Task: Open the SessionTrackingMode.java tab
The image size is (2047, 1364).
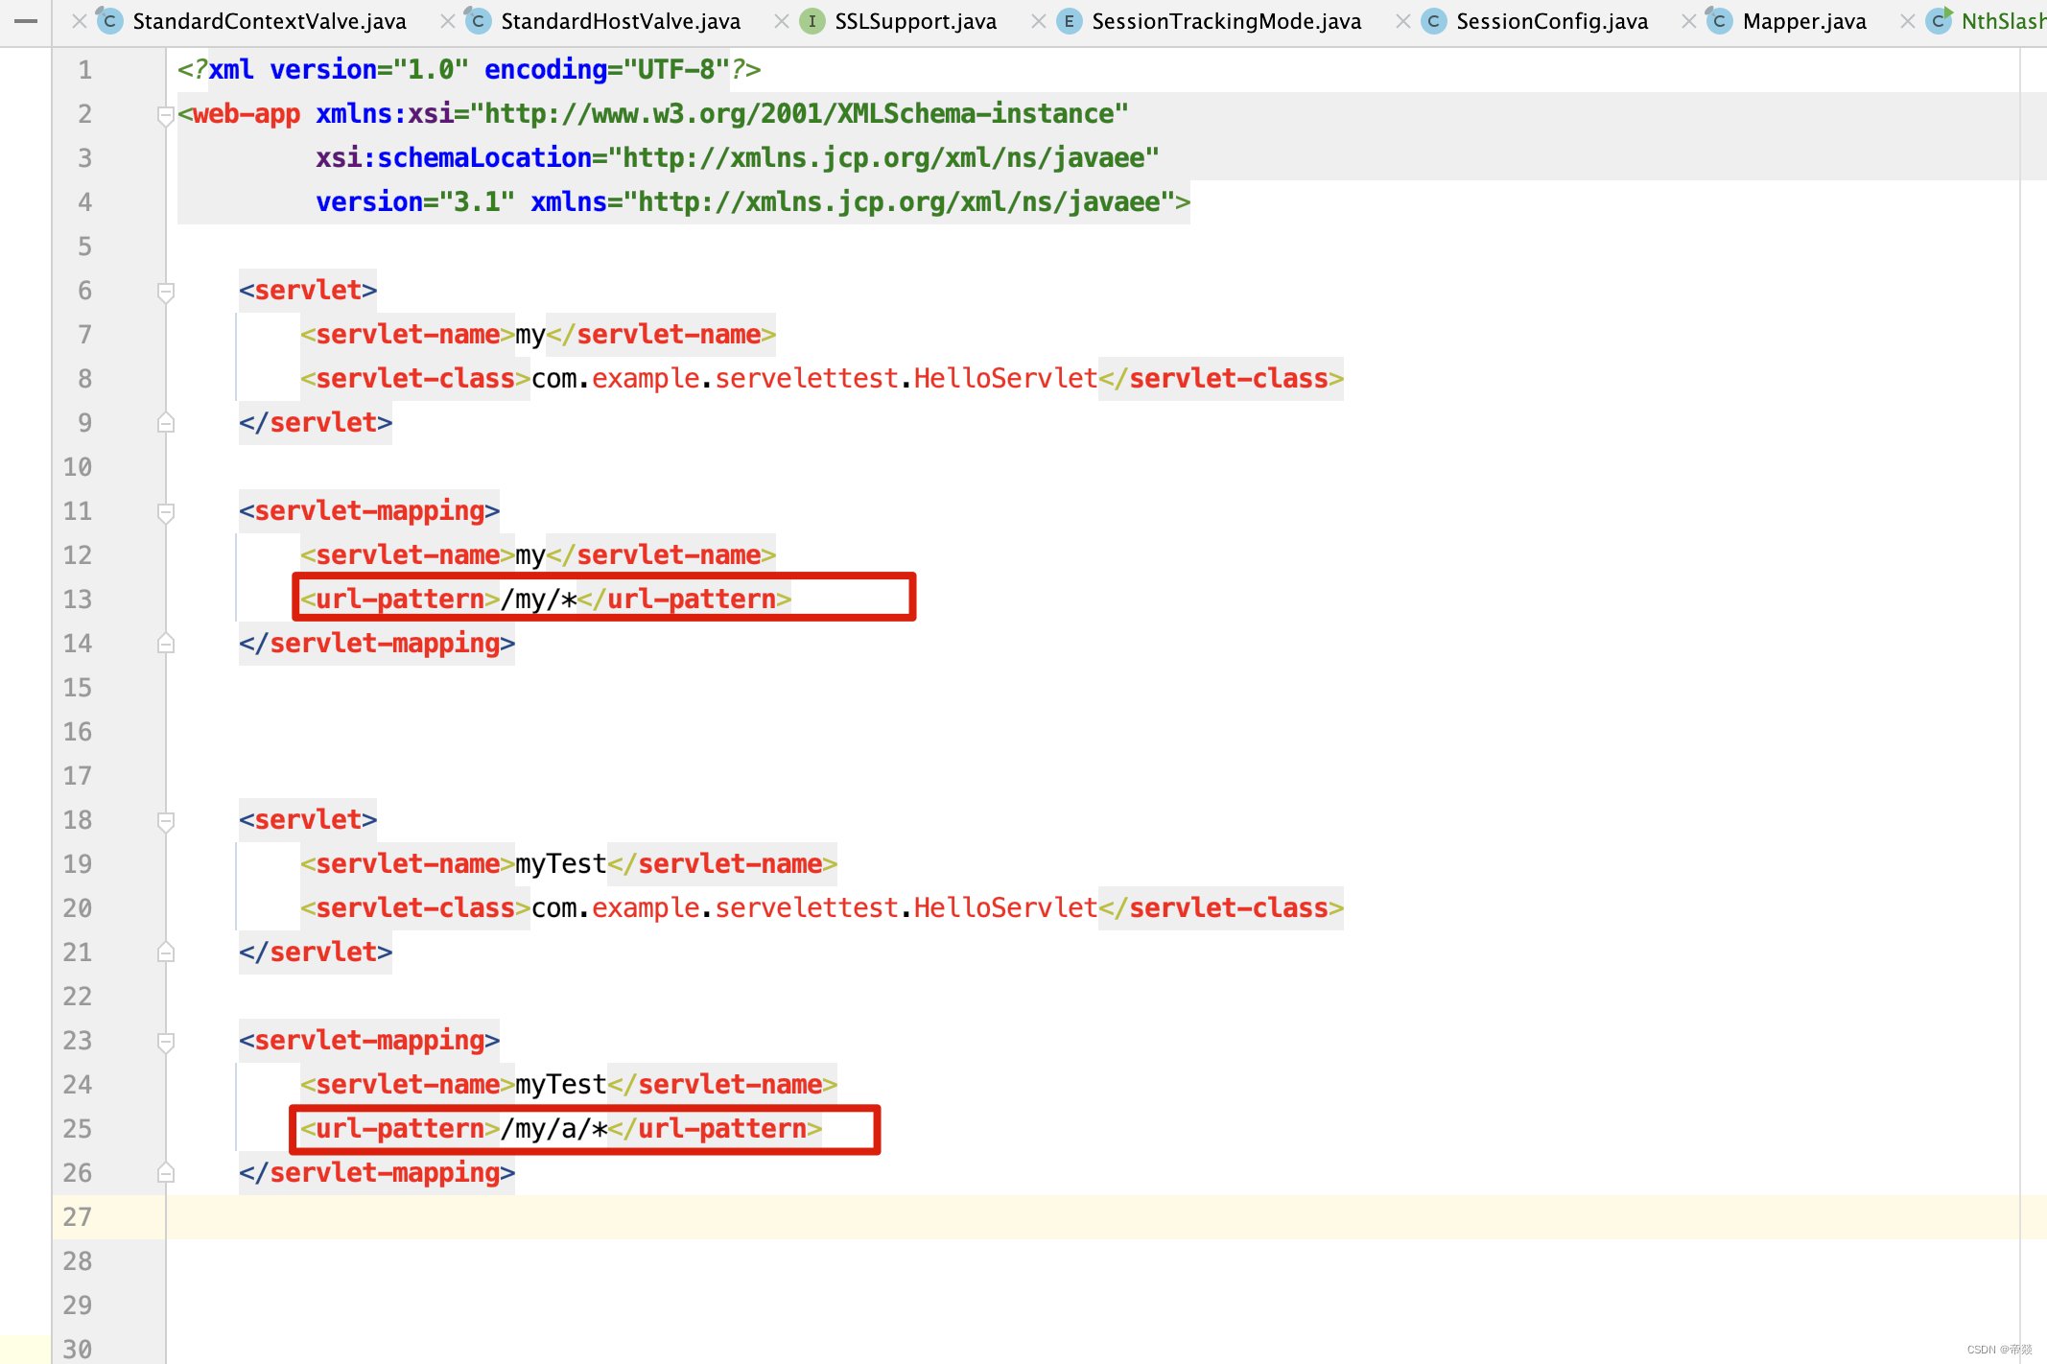Action: [1226, 21]
